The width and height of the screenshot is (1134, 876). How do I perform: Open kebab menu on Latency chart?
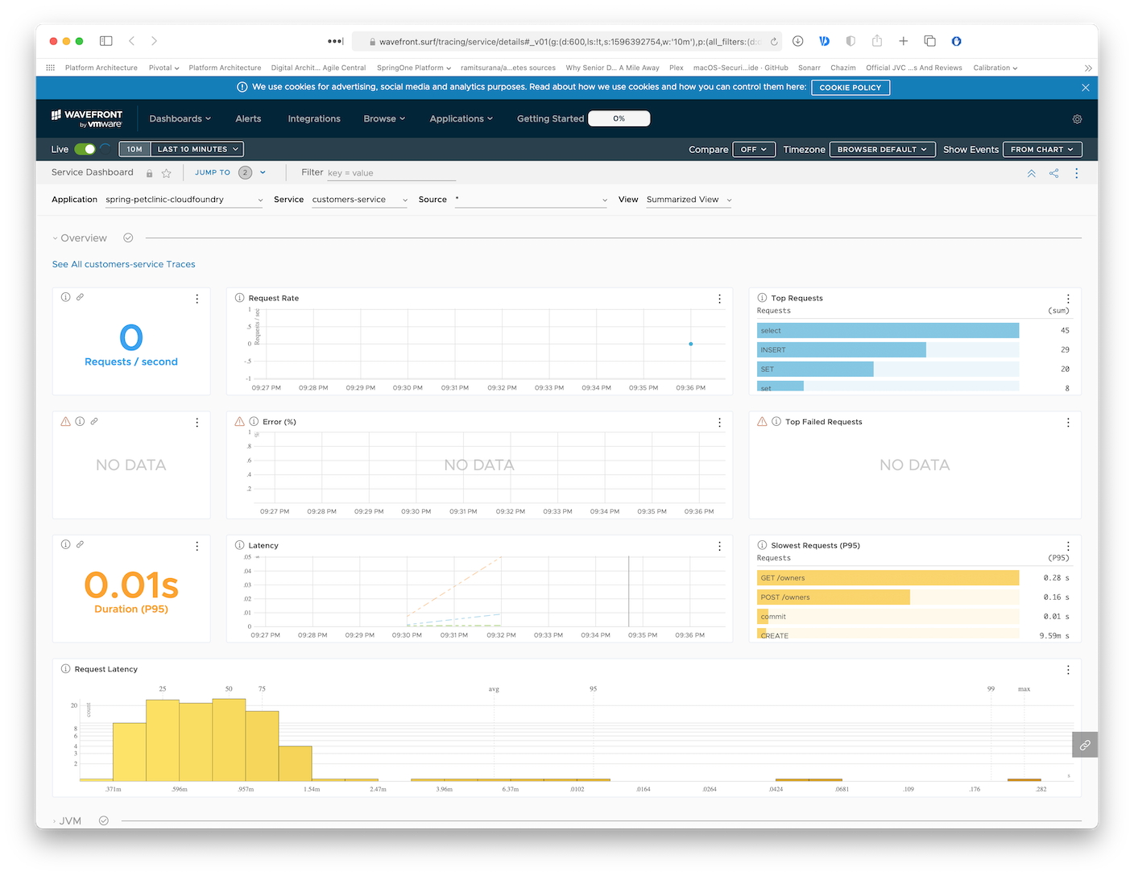pyautogui.click(x=719, y=546)
